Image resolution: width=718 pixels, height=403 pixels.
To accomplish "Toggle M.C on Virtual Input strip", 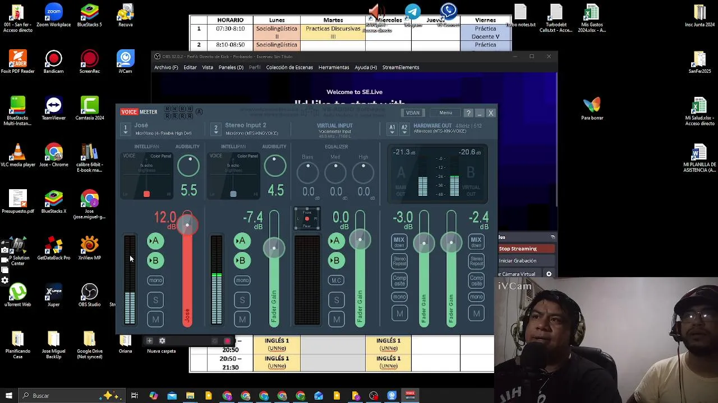I will coord(336,280).
